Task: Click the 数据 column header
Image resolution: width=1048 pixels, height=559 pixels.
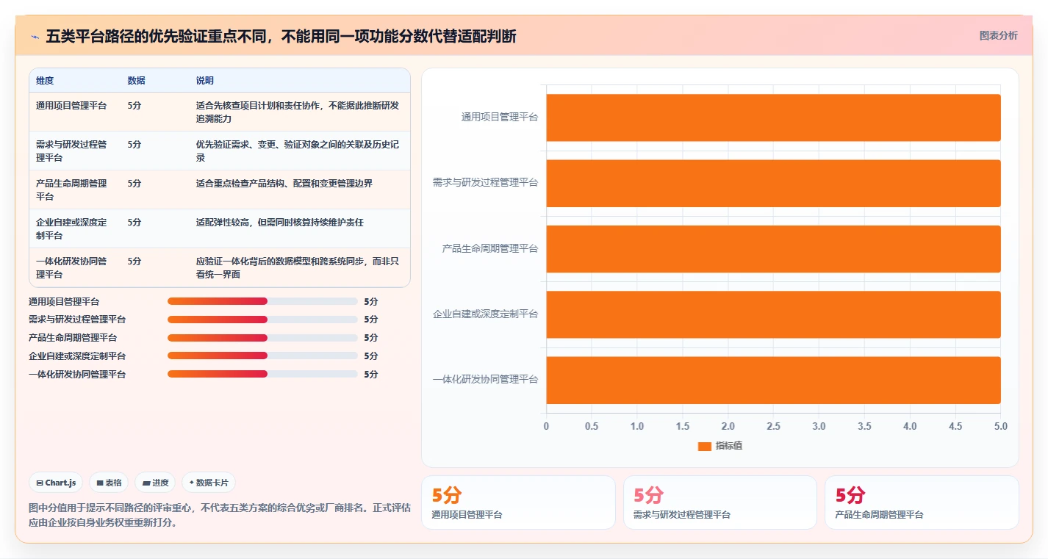Action: [x=136, y=80]
